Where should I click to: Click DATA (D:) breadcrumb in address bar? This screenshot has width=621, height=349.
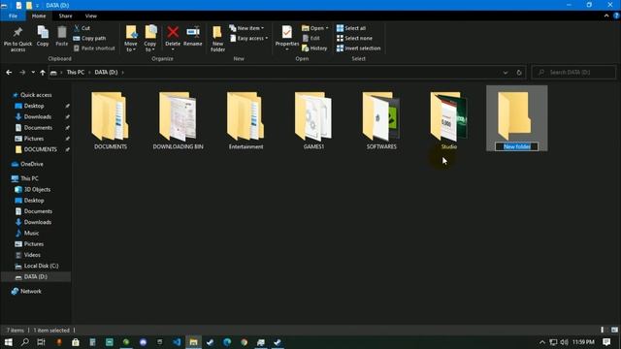(106, 73)
